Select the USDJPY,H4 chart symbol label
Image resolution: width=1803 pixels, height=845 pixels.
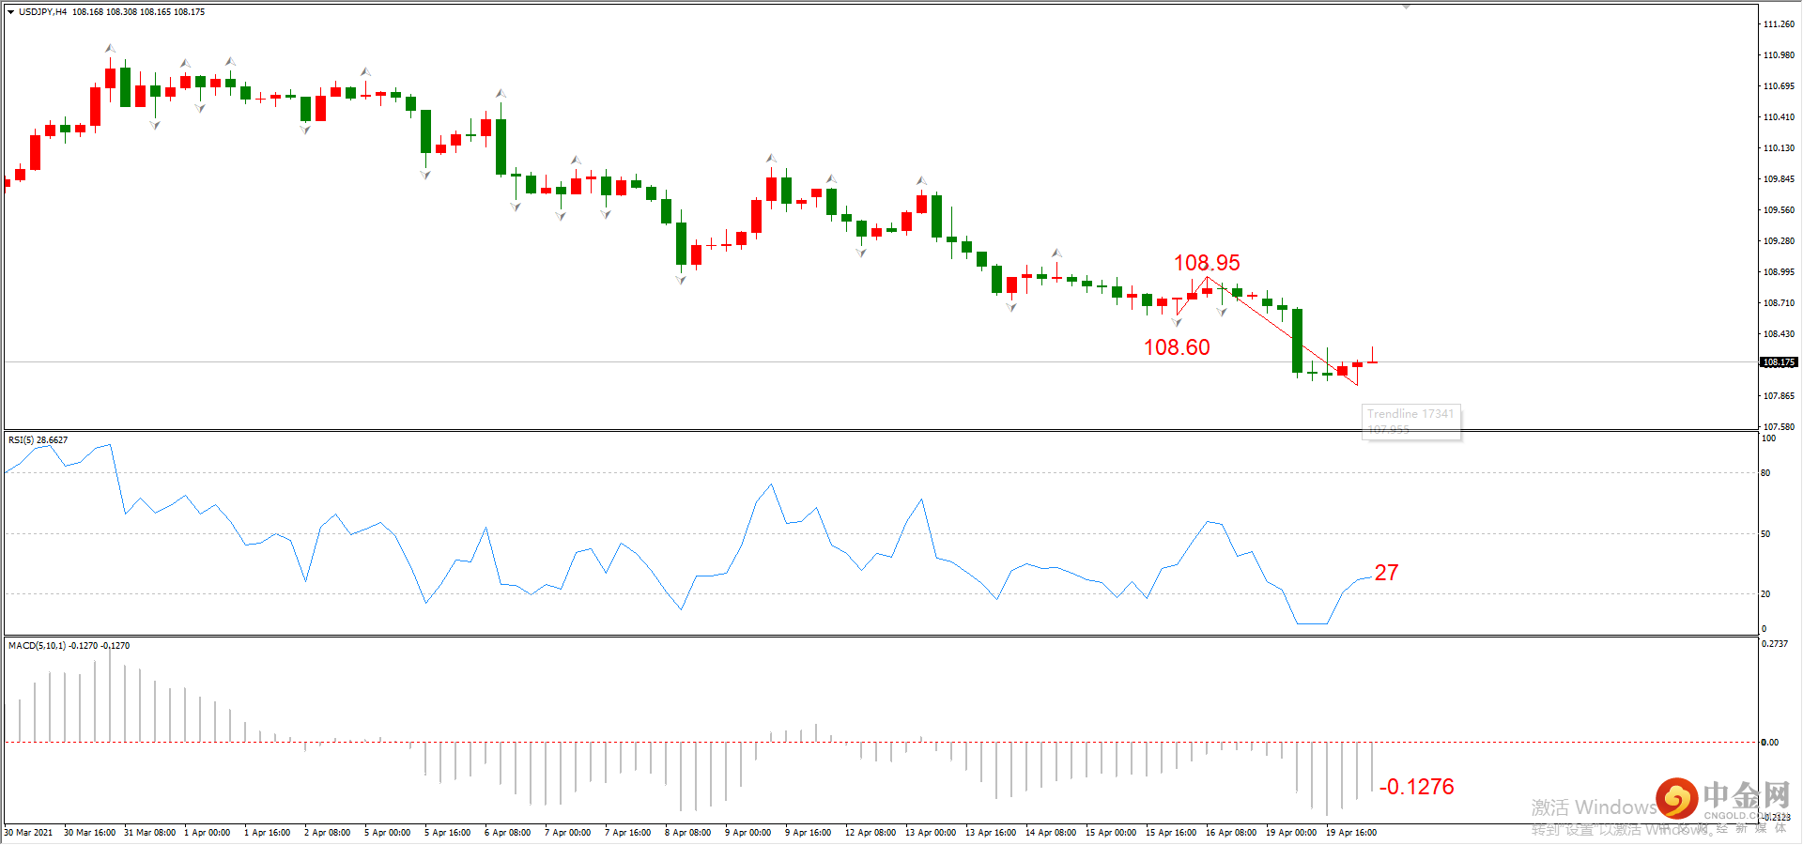coord(43,12)
